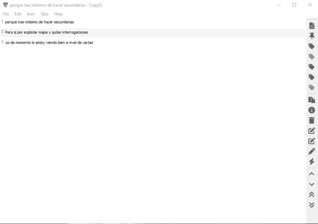Select item 'Pero si por explotar mapa'
The height and width of the screenshot is (224, 318).
pyautogui.click(x=153, y=32)
